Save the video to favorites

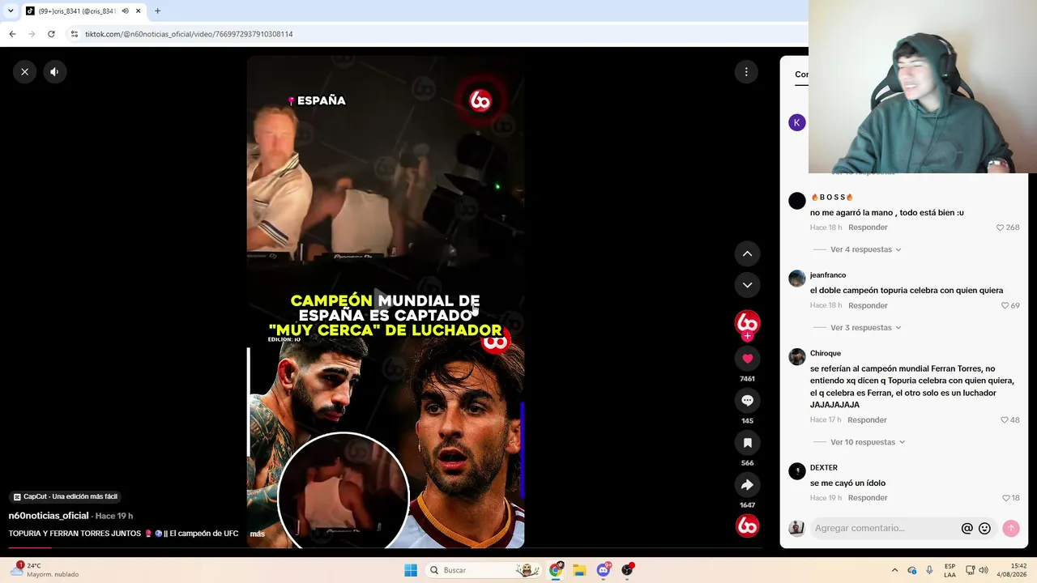tap(747, 442)
